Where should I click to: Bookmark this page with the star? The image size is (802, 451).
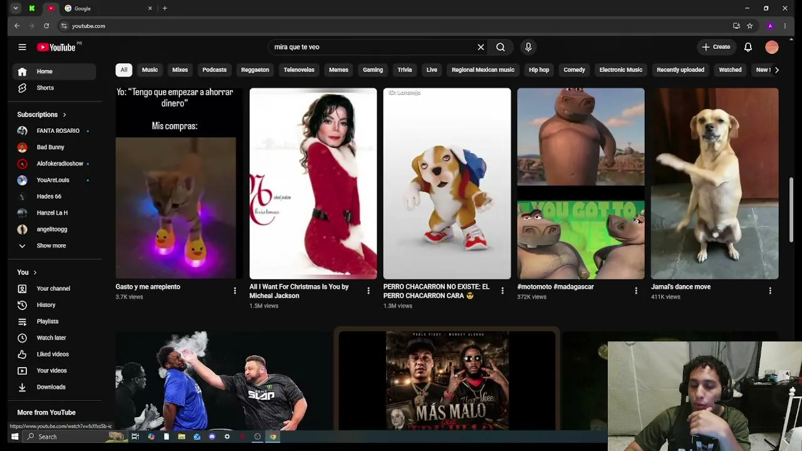749,26
